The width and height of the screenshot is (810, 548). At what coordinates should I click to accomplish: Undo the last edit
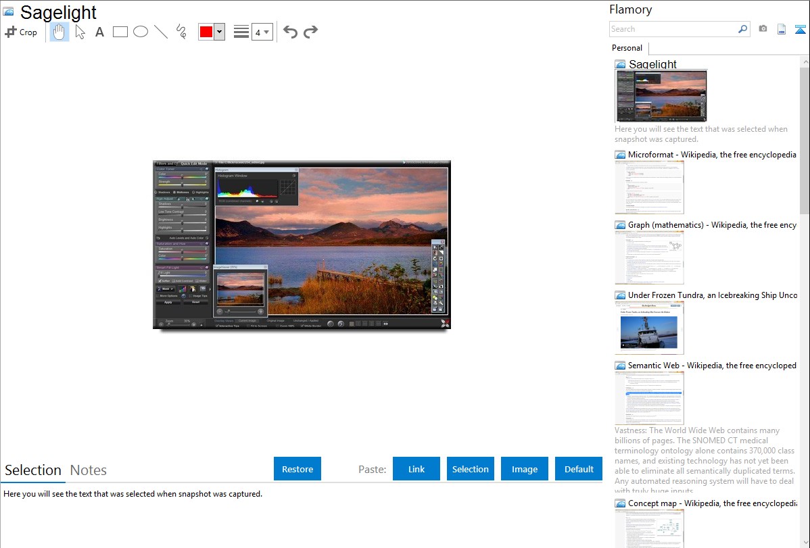(290, 32)
